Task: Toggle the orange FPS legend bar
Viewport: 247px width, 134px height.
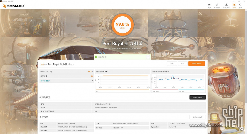Action: pyautogui.click(x=122, y=90)
